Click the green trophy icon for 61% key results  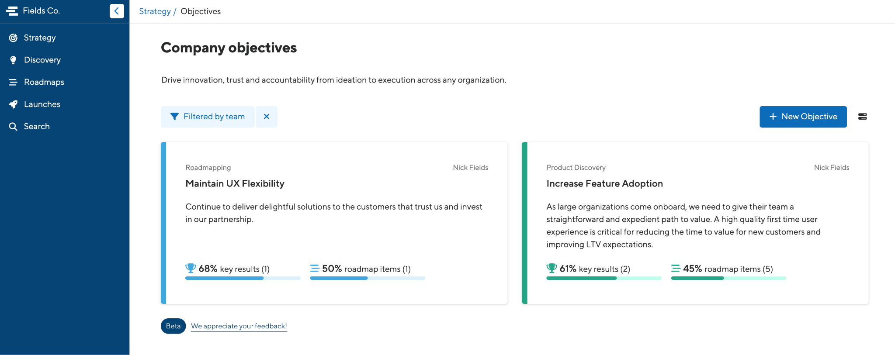click(552, 268)
